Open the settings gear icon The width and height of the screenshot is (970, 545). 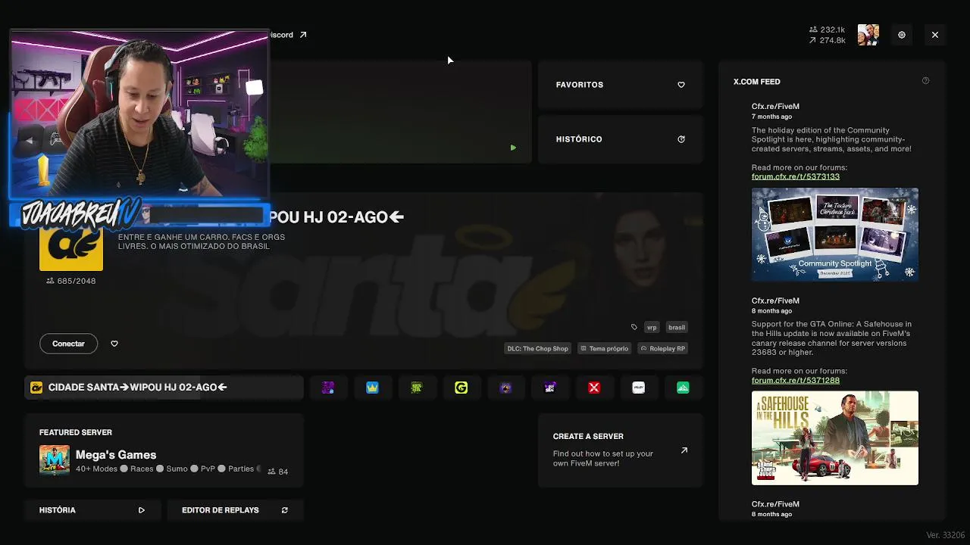[902, 35]
